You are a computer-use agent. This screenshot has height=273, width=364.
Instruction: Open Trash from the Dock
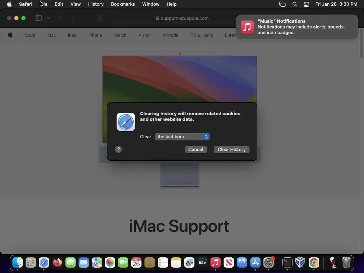(x=346, y=263)
